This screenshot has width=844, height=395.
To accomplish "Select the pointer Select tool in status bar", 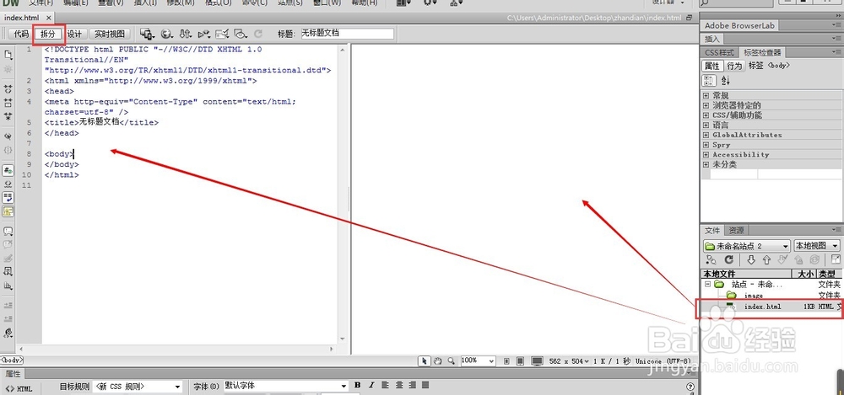I will [x=425, y=361].
